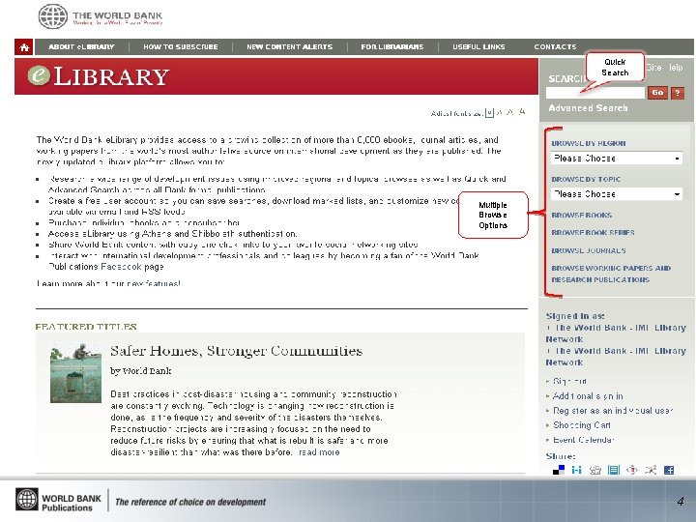
Task: Open the Event Calendar link
Action: click(x=583, y=440)
